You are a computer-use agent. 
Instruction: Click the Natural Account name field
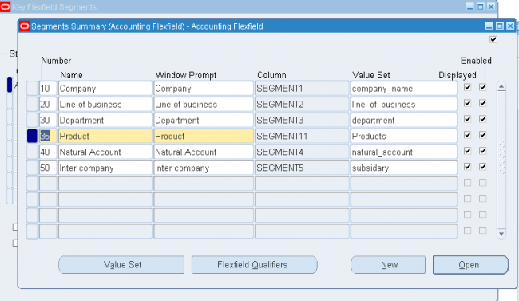(105, 152)
